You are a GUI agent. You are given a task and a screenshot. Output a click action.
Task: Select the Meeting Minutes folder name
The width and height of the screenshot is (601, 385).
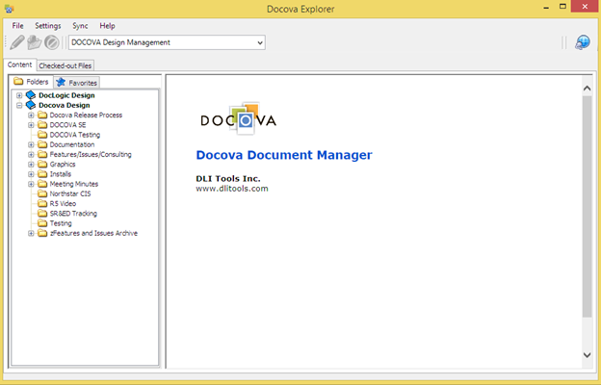[74, 184]
